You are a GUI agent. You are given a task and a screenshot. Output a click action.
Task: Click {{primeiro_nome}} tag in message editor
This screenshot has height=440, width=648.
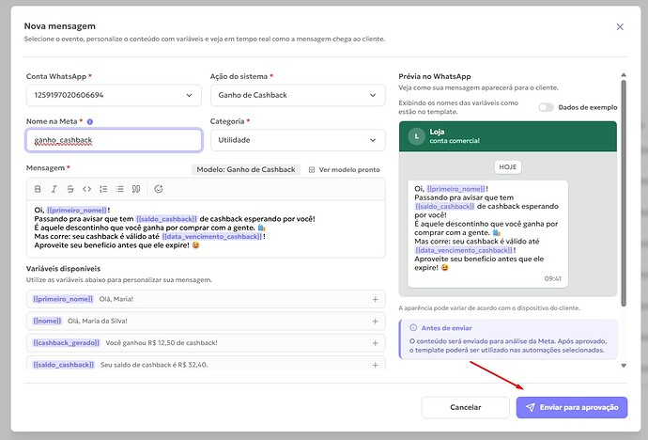click(x=77, y=210)
